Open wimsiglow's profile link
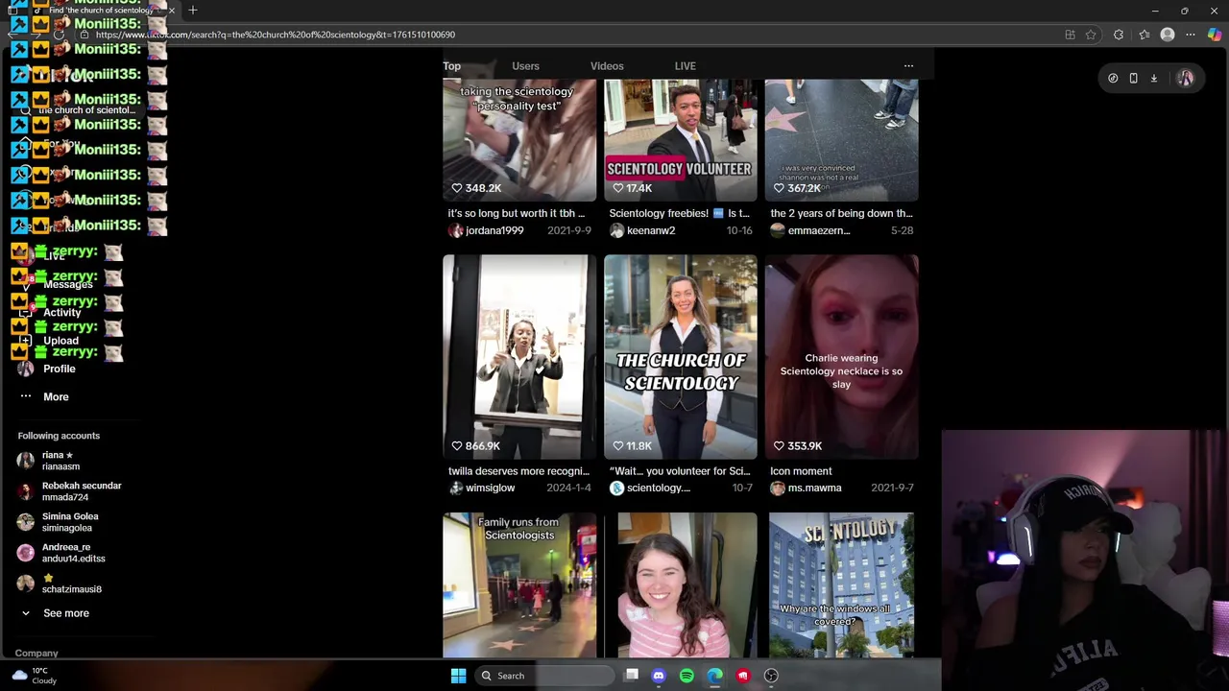1229x691 pixels. pos(490,488)
